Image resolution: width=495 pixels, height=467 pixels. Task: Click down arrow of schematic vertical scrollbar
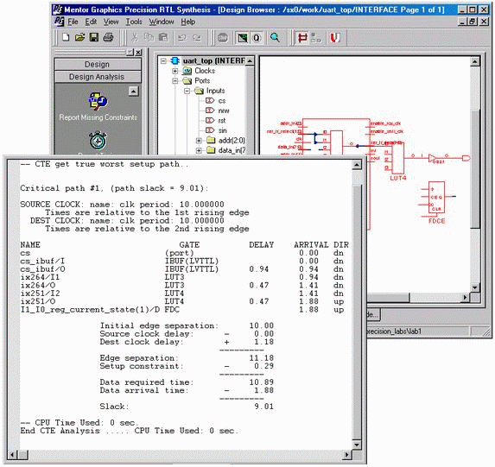point(474,287)
